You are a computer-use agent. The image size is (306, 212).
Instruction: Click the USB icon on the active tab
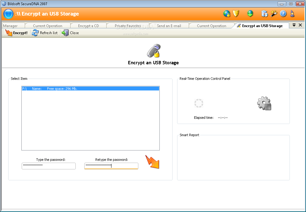(239, 26)
